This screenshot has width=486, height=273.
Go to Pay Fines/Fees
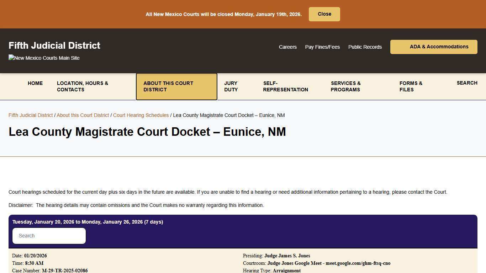[322, 47]
